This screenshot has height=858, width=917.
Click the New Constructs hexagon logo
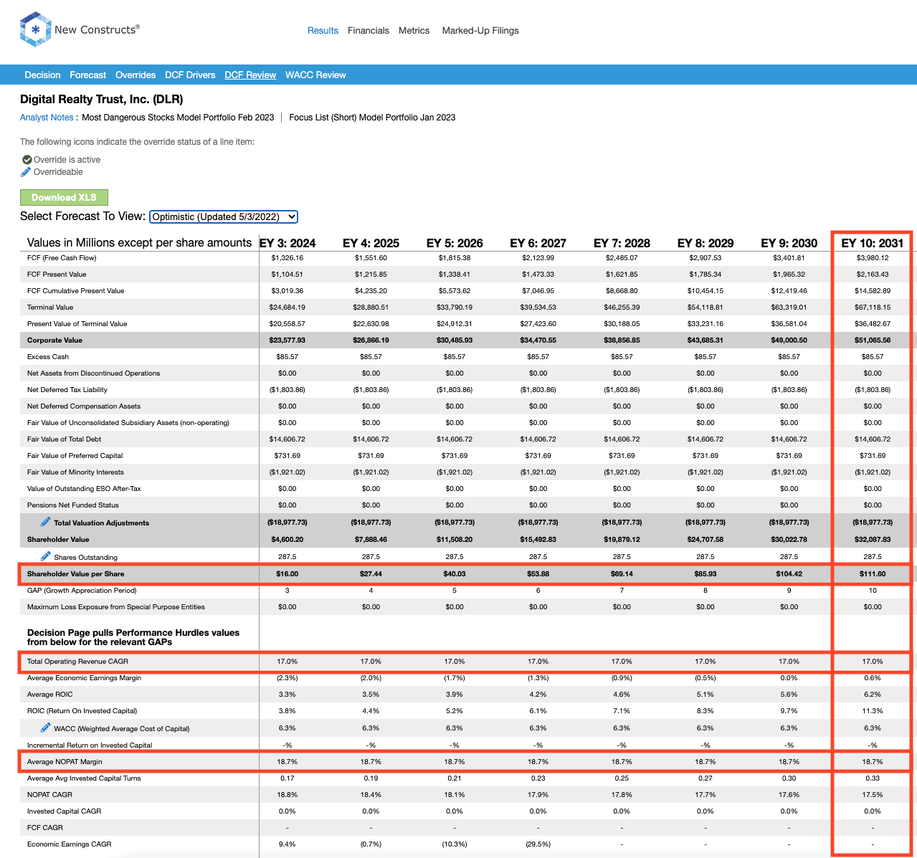(x=35, y=30)
